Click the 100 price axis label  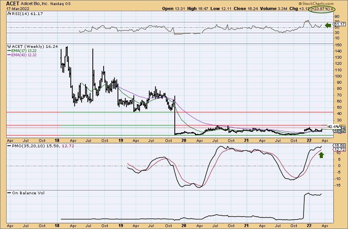(338, 76)
